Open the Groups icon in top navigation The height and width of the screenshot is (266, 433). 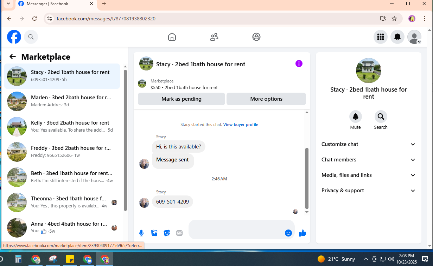point(256,37)
